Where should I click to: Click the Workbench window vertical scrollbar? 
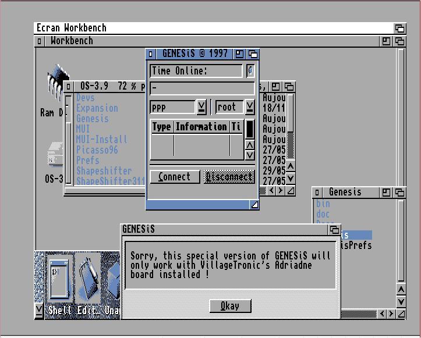[x=401, y=118]
